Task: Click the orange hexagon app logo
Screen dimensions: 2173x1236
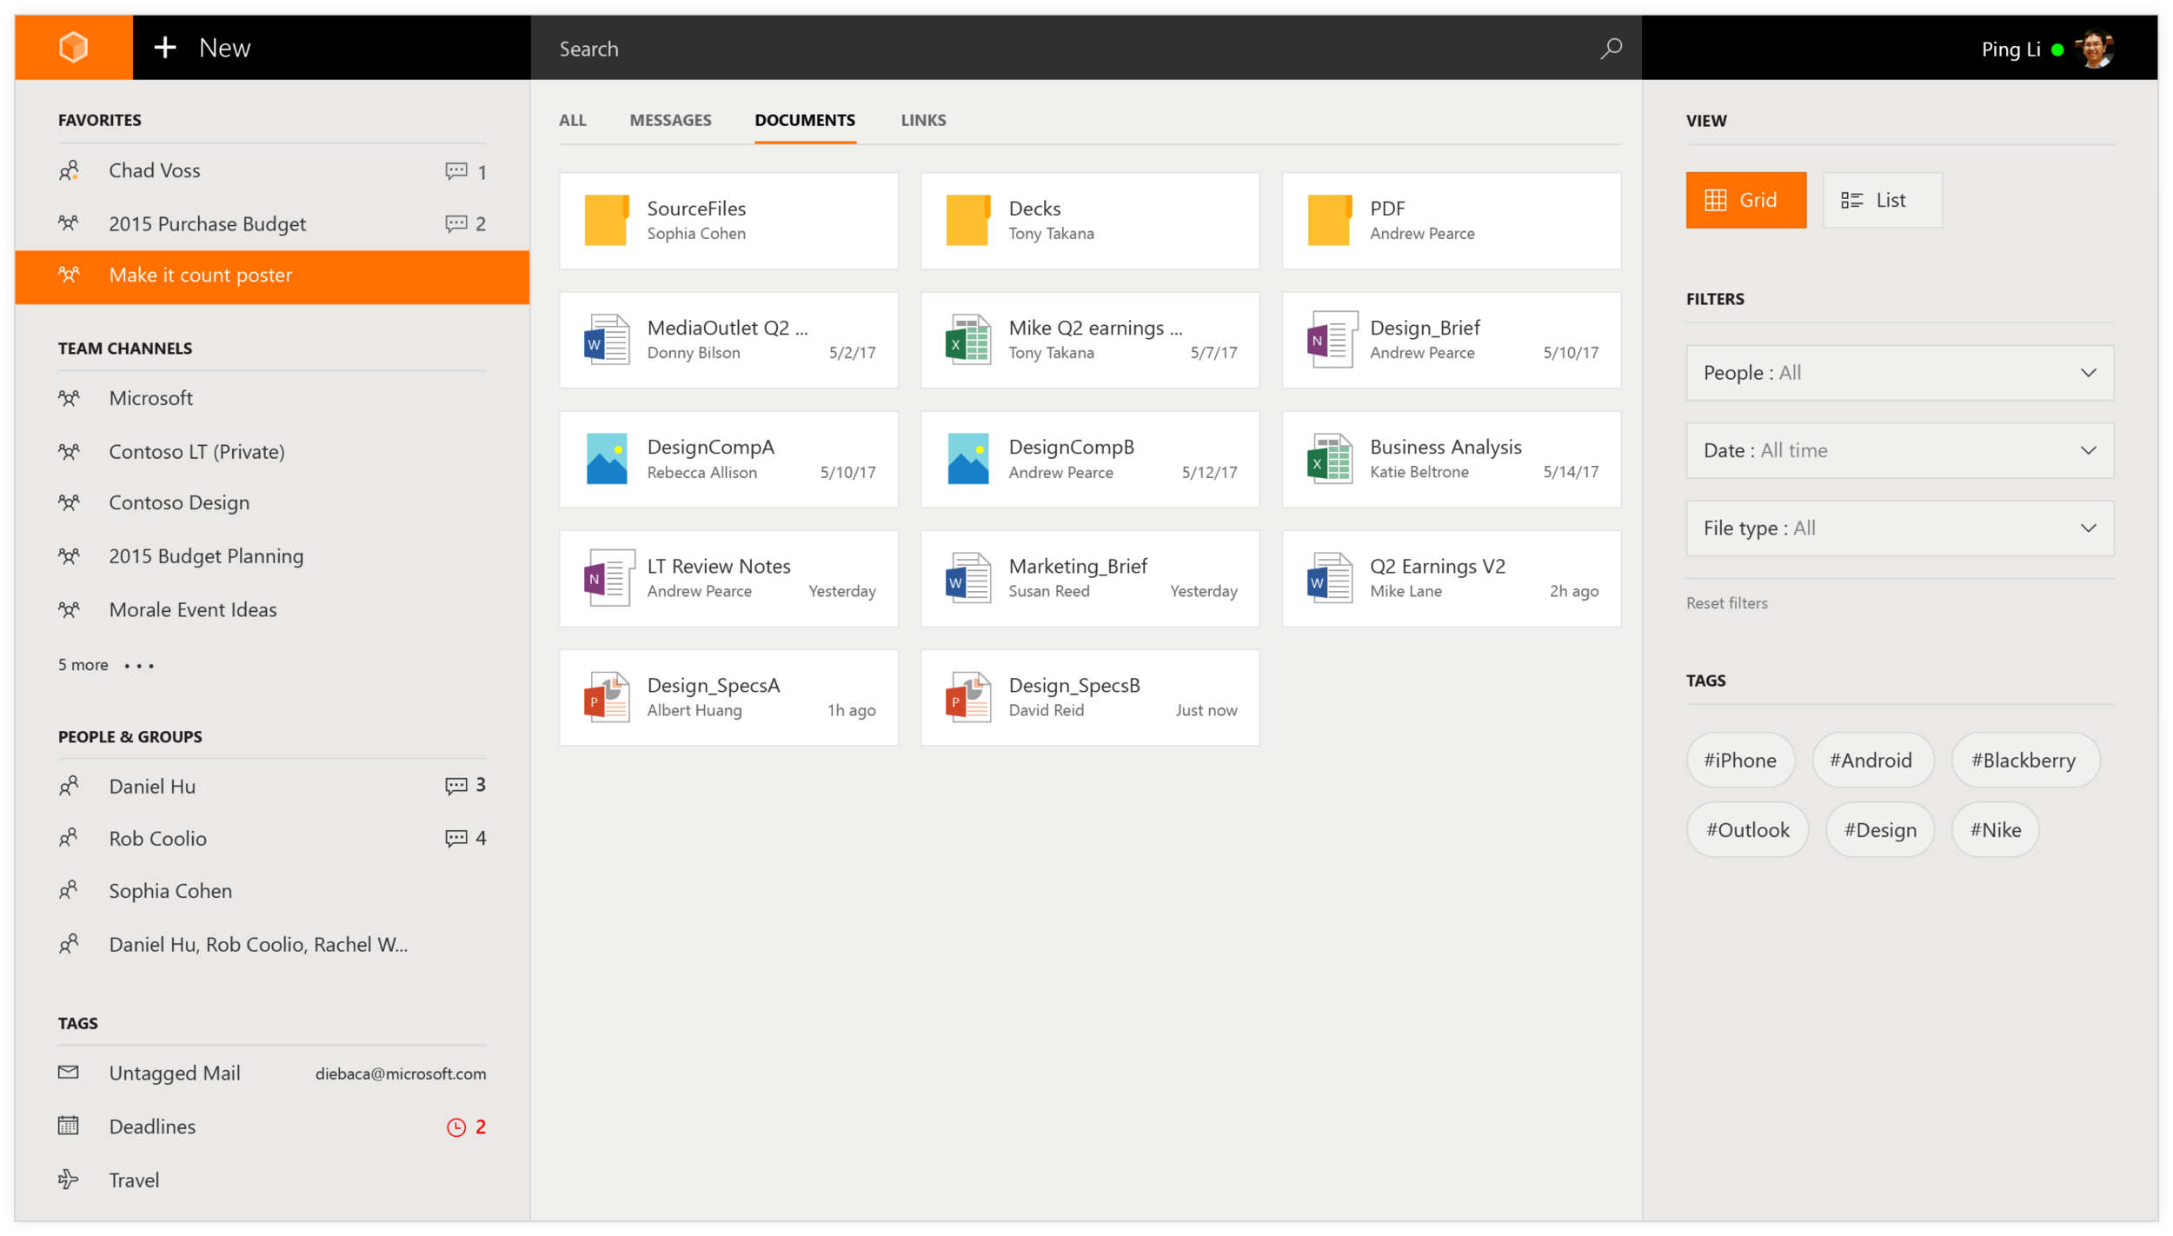Action: (x=74, y=47)
